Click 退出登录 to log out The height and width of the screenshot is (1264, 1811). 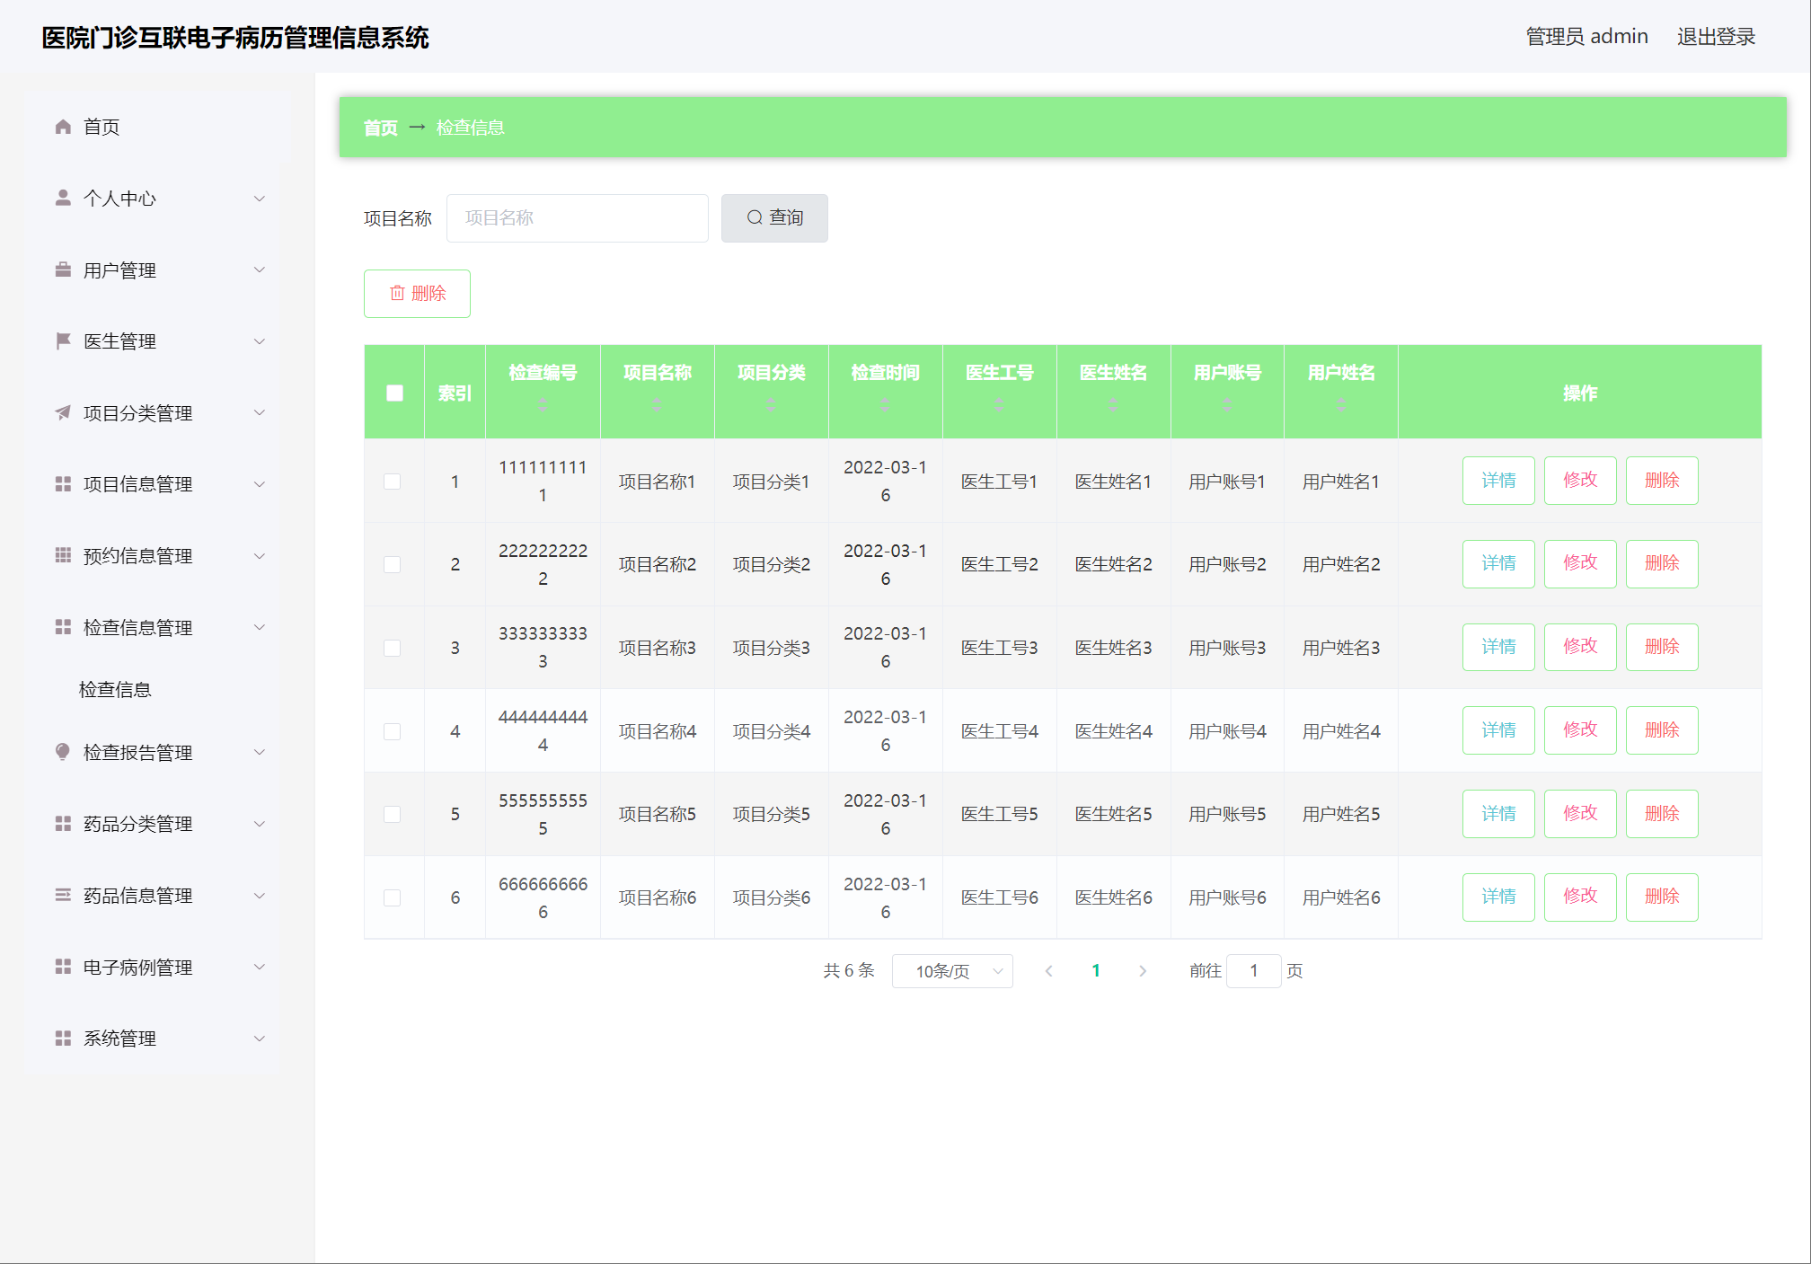click(x=1716, y=37)
